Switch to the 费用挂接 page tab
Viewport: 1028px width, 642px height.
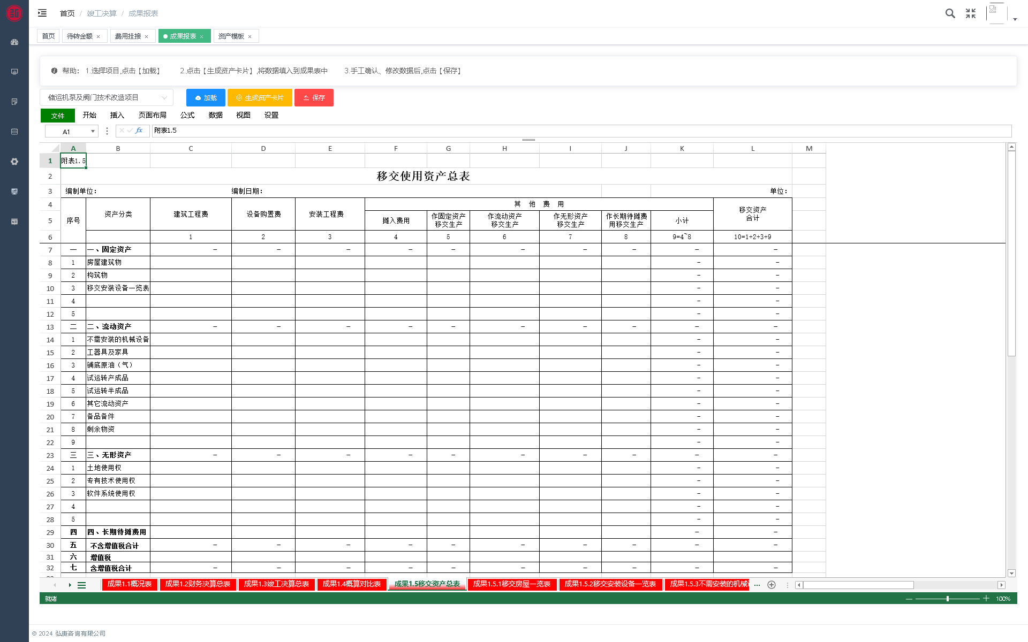click(128, 36)
